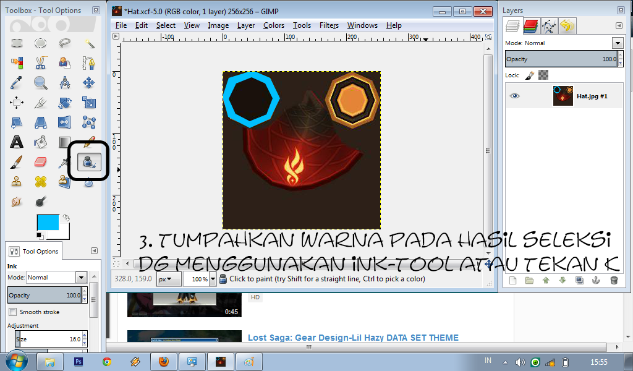Toggle lock alpha channel in Layers panel

[543, 75]
